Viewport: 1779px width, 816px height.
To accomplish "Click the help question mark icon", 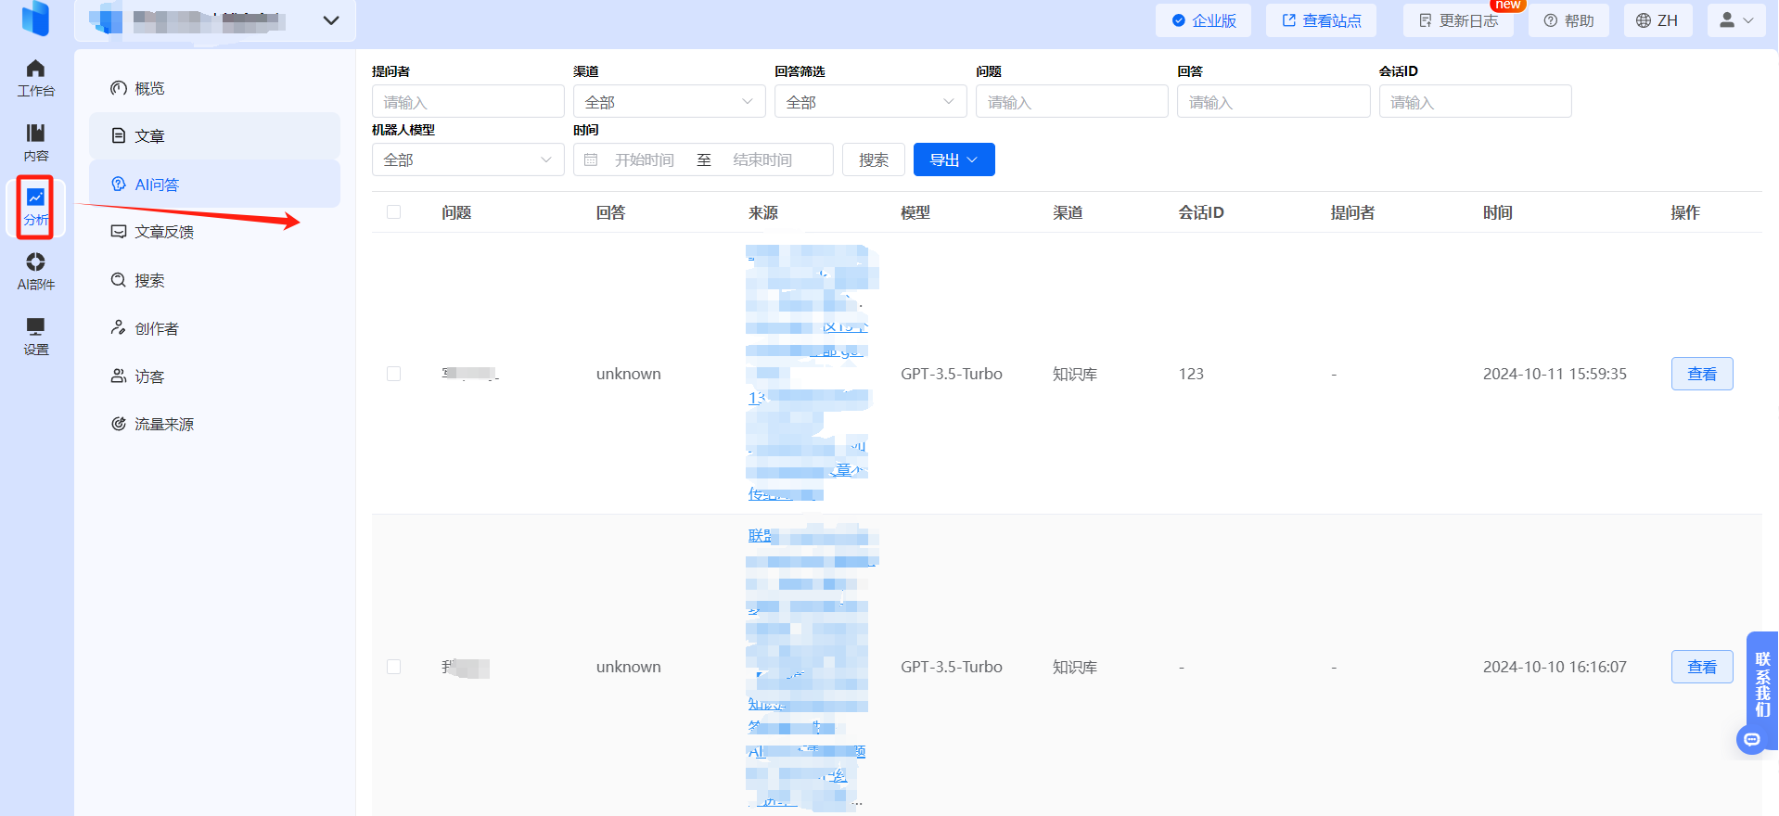I will pyautogui.click(x=1550, y=20).
